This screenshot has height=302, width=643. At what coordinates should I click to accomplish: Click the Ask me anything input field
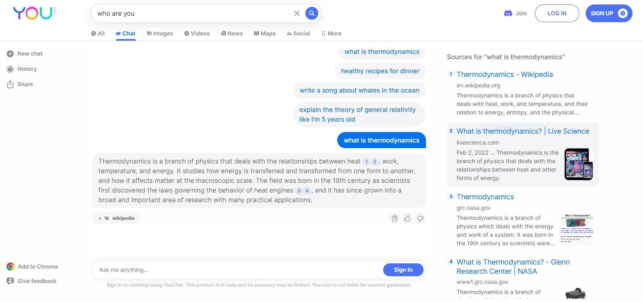[238, 270]
